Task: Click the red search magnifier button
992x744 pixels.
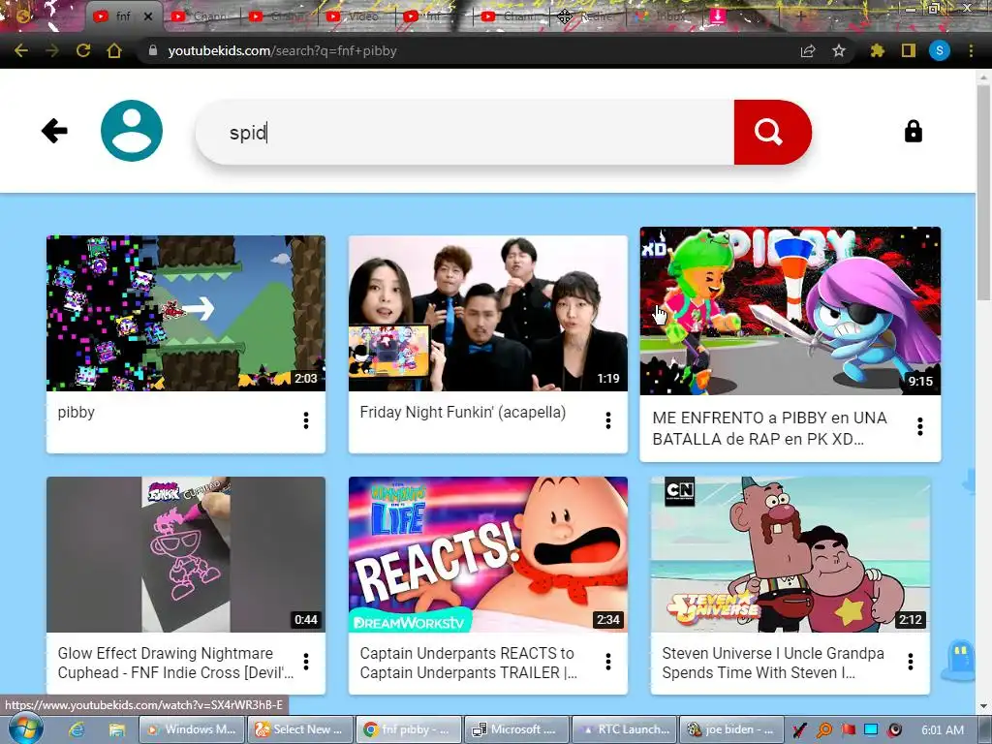Action: [772, 132]
